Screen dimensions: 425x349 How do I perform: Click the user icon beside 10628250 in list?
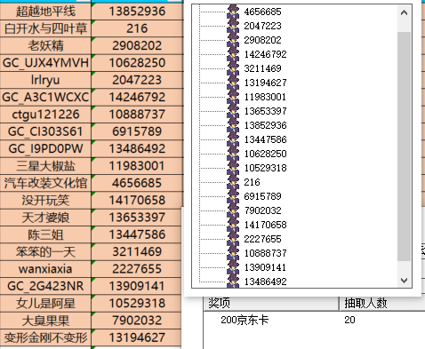coord(233,154)
